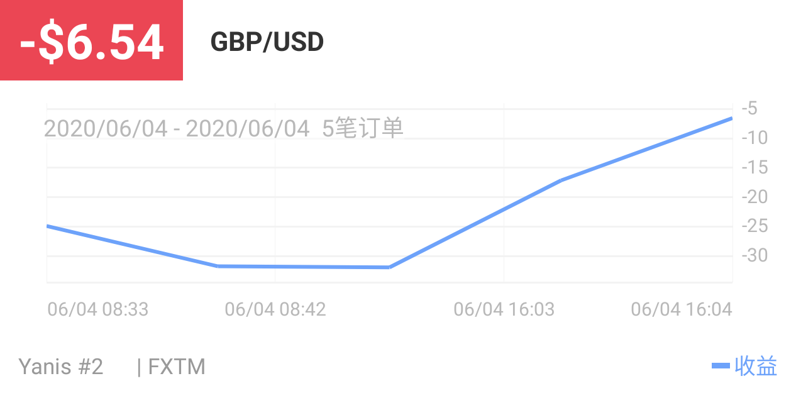Click the -10 value axis label

755,138
